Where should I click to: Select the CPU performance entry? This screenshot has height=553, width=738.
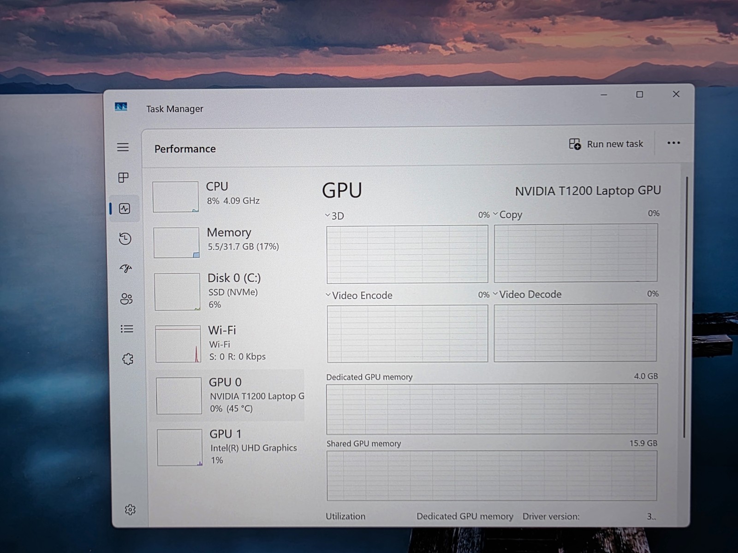(227, 196)
